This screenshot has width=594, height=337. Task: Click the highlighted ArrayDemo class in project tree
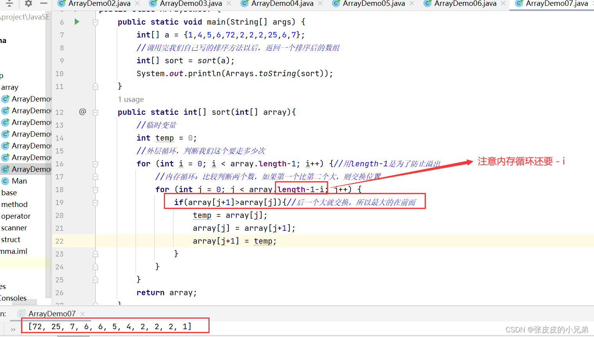(x=26, y=169)
